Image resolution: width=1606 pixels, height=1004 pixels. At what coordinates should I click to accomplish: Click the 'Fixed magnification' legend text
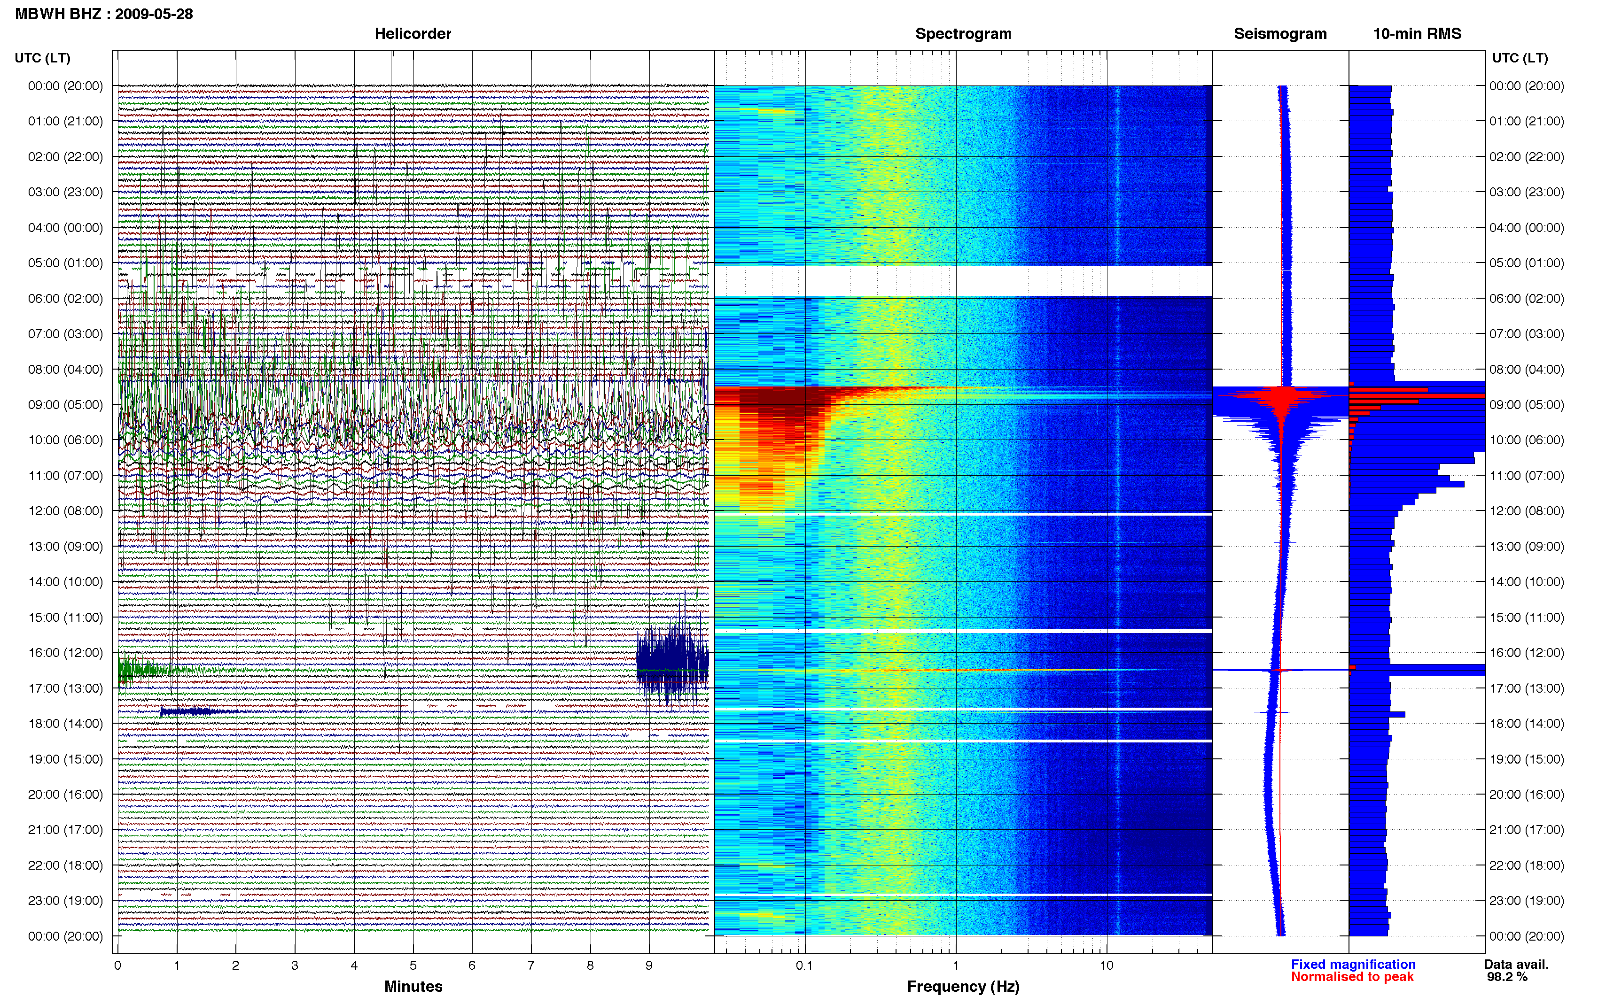(1353, 964)
